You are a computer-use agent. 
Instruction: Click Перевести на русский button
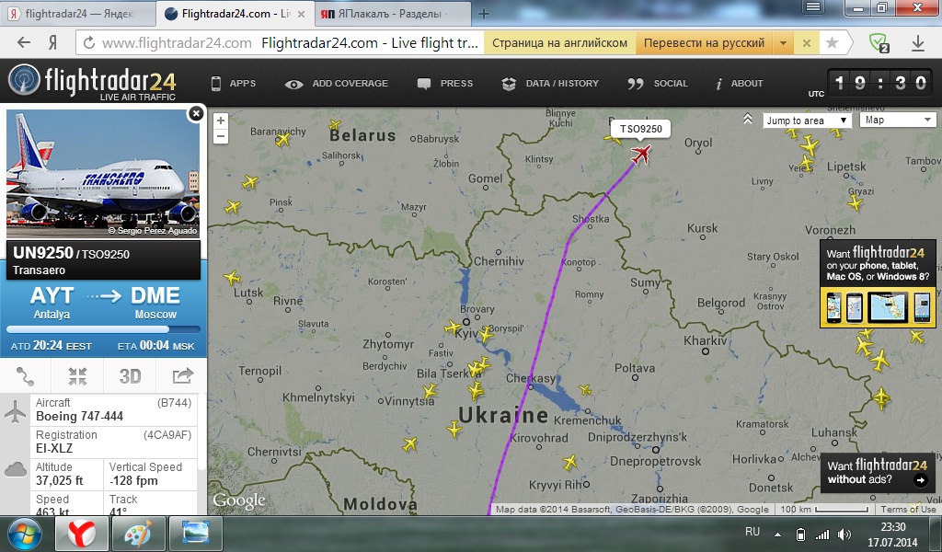(x=704, y=42)
